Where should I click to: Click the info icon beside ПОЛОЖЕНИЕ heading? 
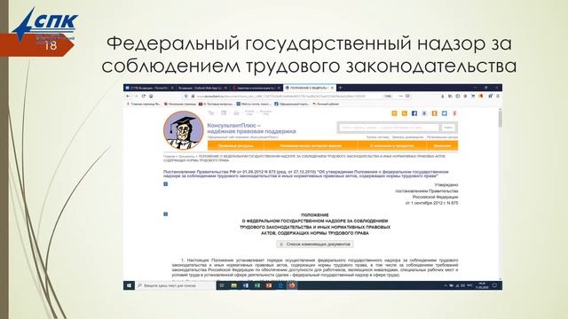point(166,214)
